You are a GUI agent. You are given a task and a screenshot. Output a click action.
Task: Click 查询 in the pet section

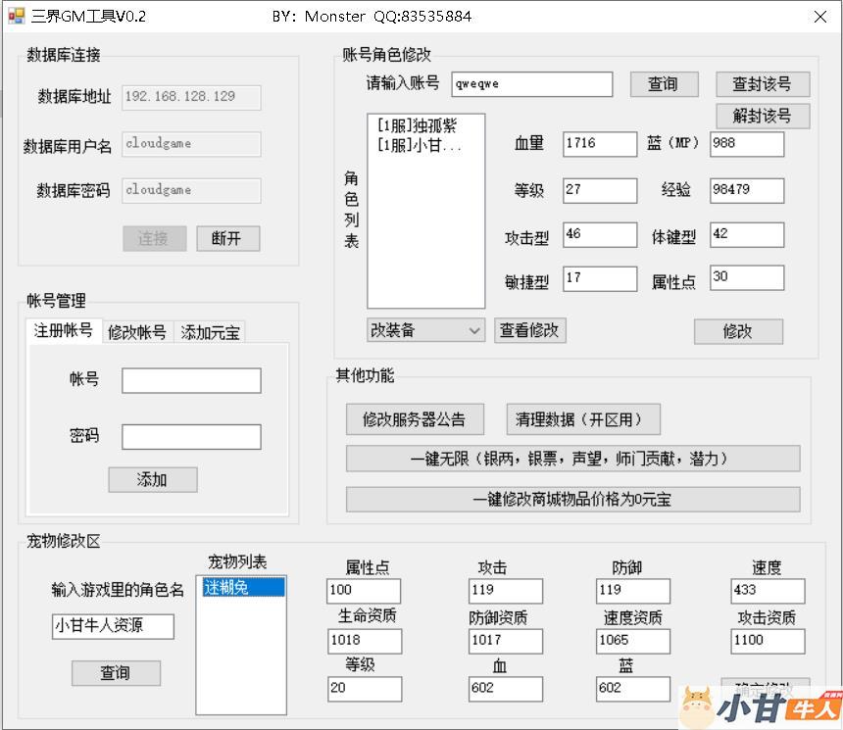(x=115, y=673)
